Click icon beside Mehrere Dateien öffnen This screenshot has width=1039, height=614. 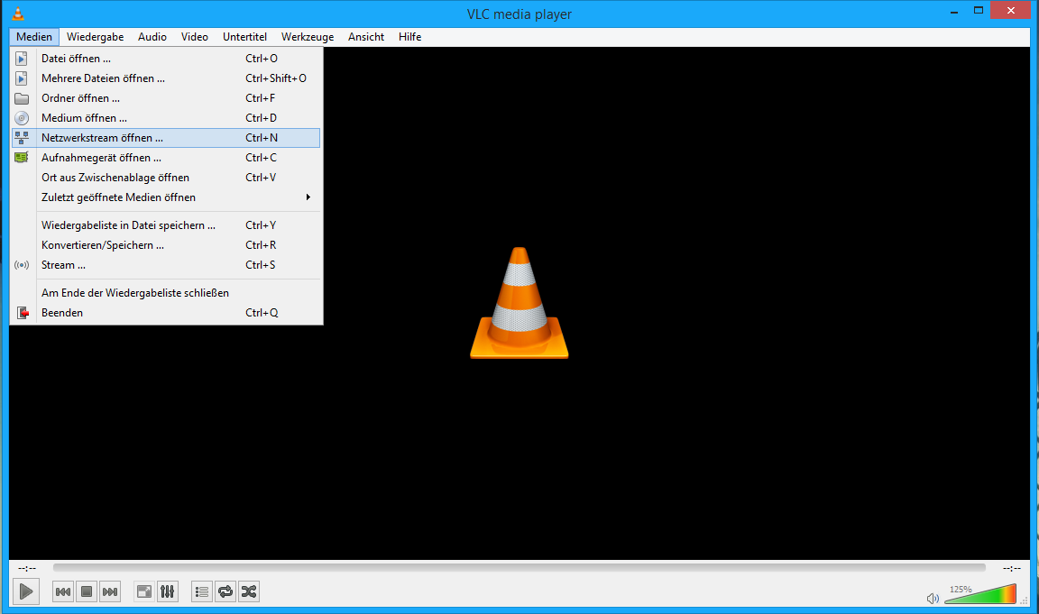pos(22,78)
